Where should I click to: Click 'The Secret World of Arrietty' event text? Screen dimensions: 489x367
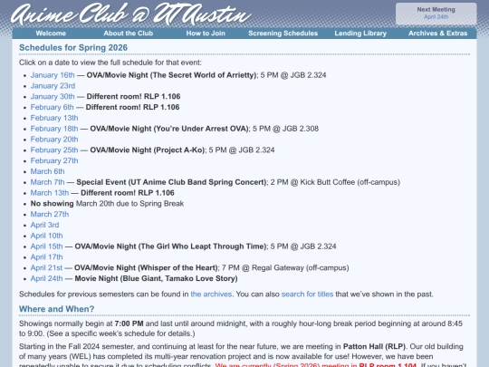point(204,75)
